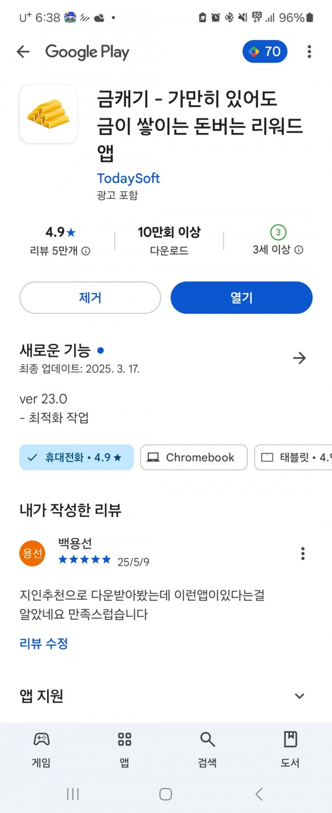Tap the 제거 uninstall button
Screen dimensions: 332x813
[x=90, y=298]
